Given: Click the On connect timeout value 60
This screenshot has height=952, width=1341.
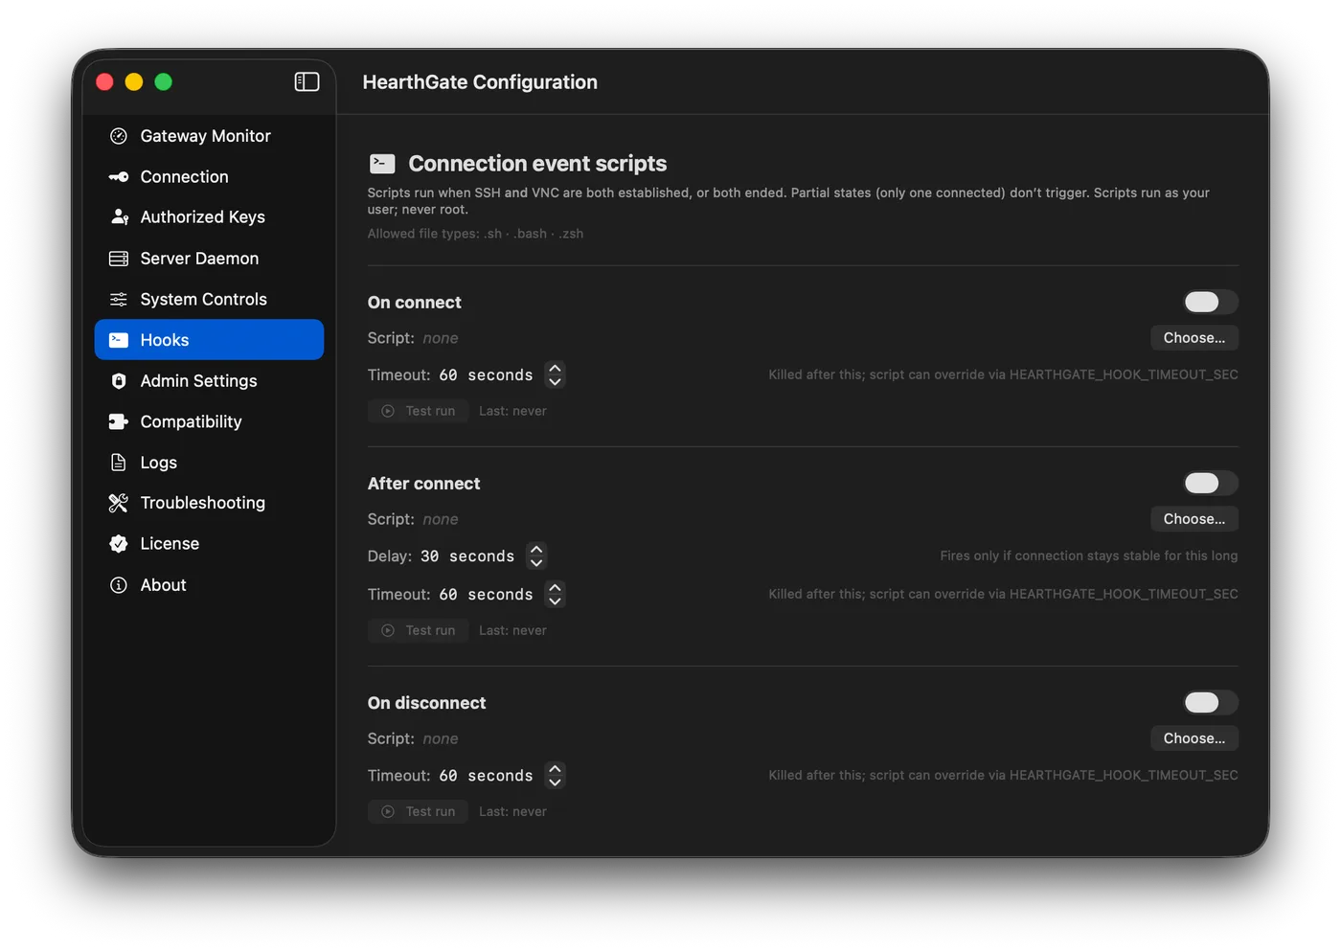Looking at the screenshot, I should [448, 375].
